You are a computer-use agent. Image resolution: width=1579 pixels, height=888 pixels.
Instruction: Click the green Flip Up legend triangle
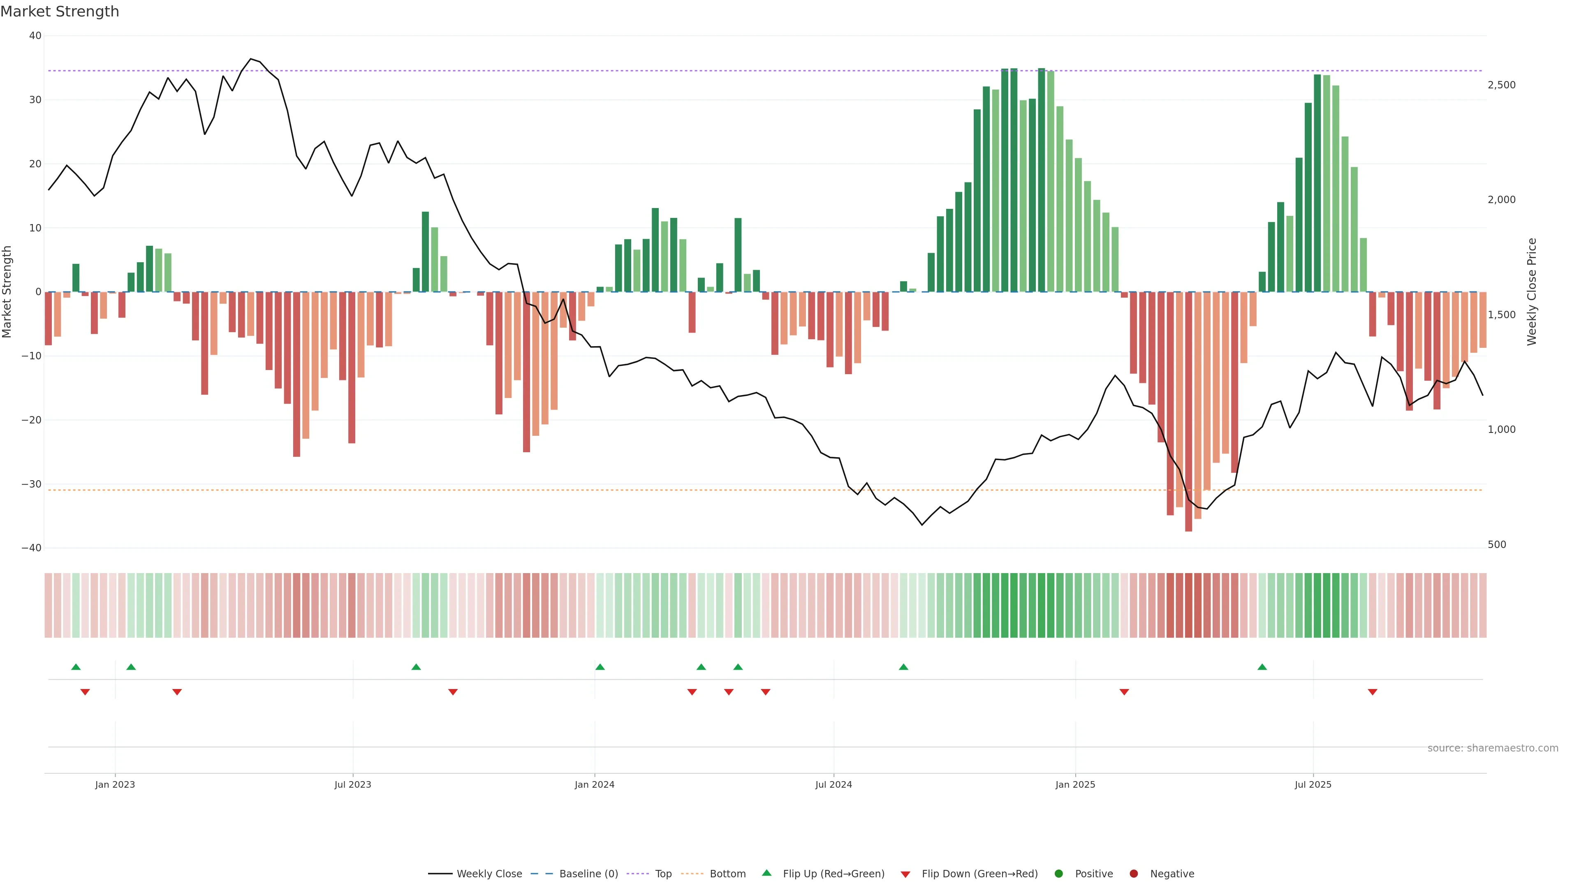pos(766,873)
